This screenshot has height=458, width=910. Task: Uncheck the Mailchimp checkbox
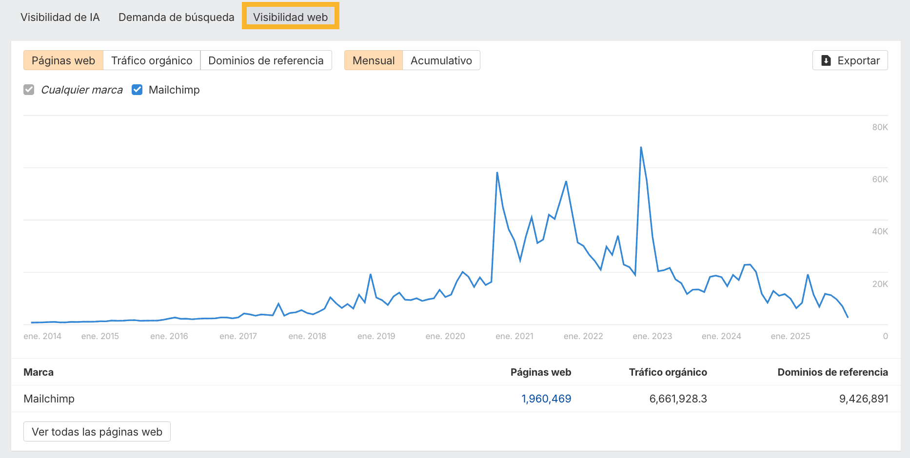pos(137,90)
